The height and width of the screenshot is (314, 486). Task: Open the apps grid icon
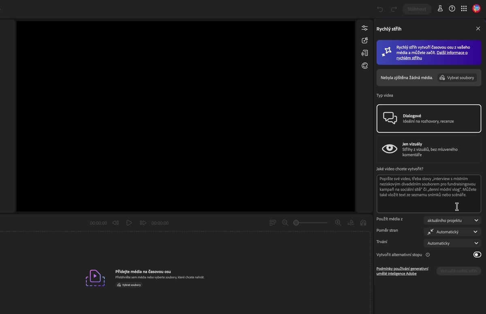464,9
